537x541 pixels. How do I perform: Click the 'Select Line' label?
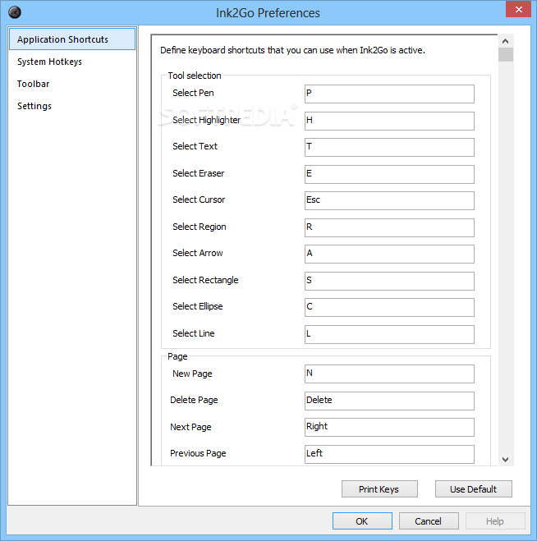194,333
